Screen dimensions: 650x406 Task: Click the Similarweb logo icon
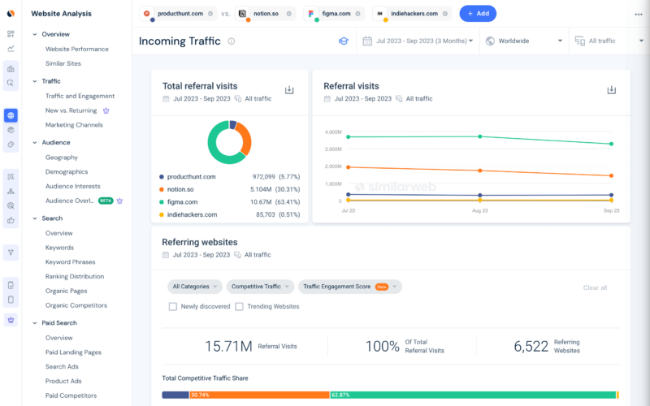click(11, 14)
